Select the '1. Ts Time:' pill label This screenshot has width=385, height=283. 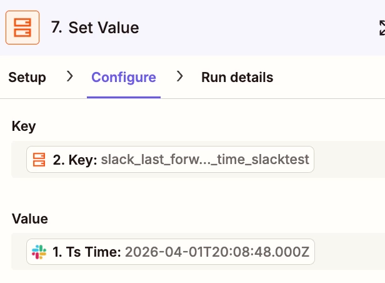(87, 252)
